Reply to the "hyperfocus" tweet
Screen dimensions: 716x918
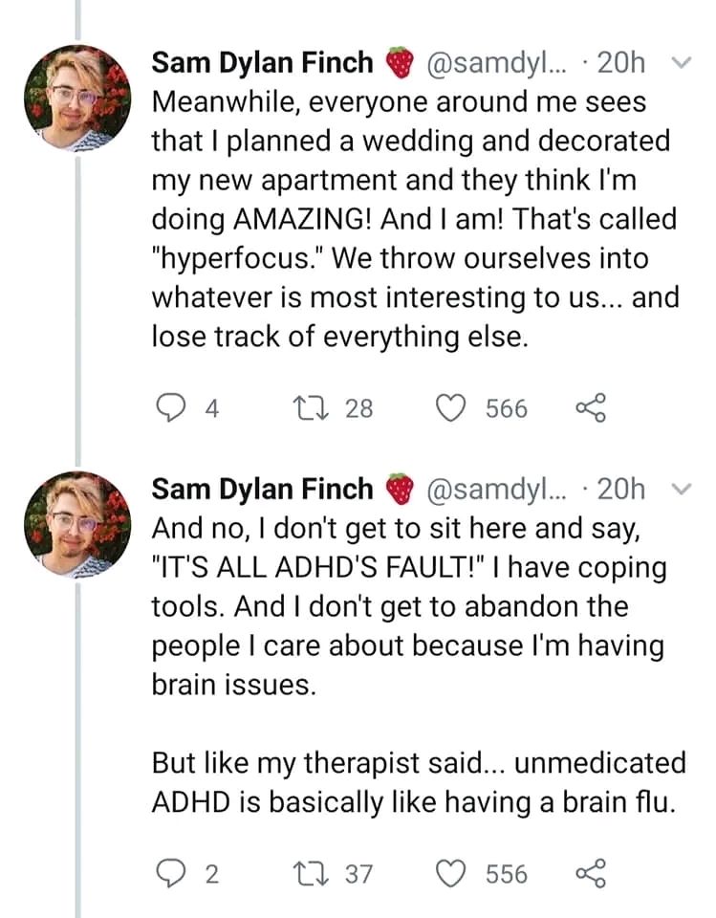click(x=170, y=409)
